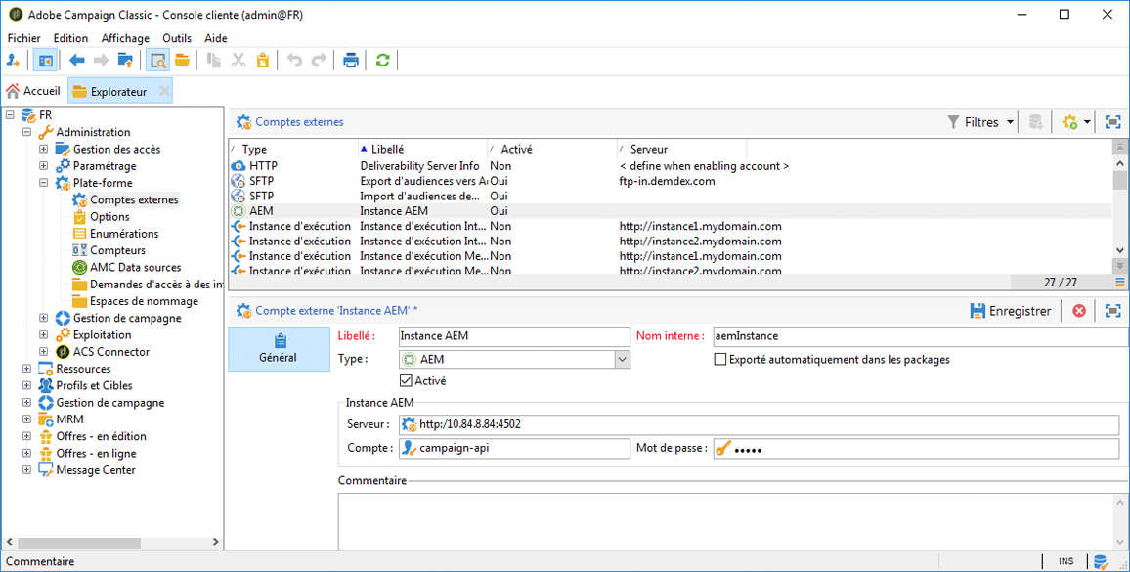Select Options in the tree
Image resolution: width=1130 pixels, height=572 pixels.
tap(109, 216)
